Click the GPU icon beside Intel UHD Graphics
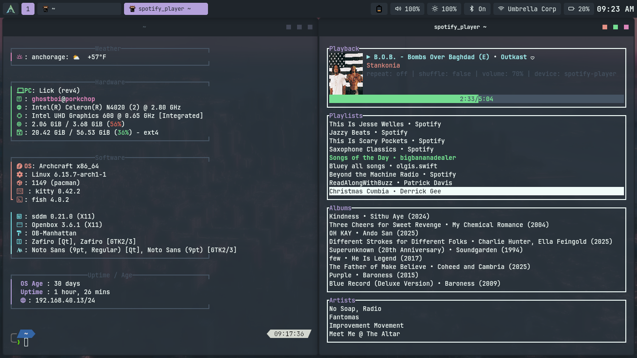The image size is (637, 358). (x=20, y=116)
